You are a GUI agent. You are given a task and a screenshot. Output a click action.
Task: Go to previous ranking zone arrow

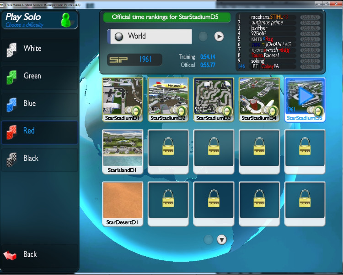click(203, 37)
